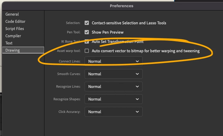The width and height of the screenshot is (223, 136).
Task: Open the Smooth Curves dropdown
Action: coord(113,74)
